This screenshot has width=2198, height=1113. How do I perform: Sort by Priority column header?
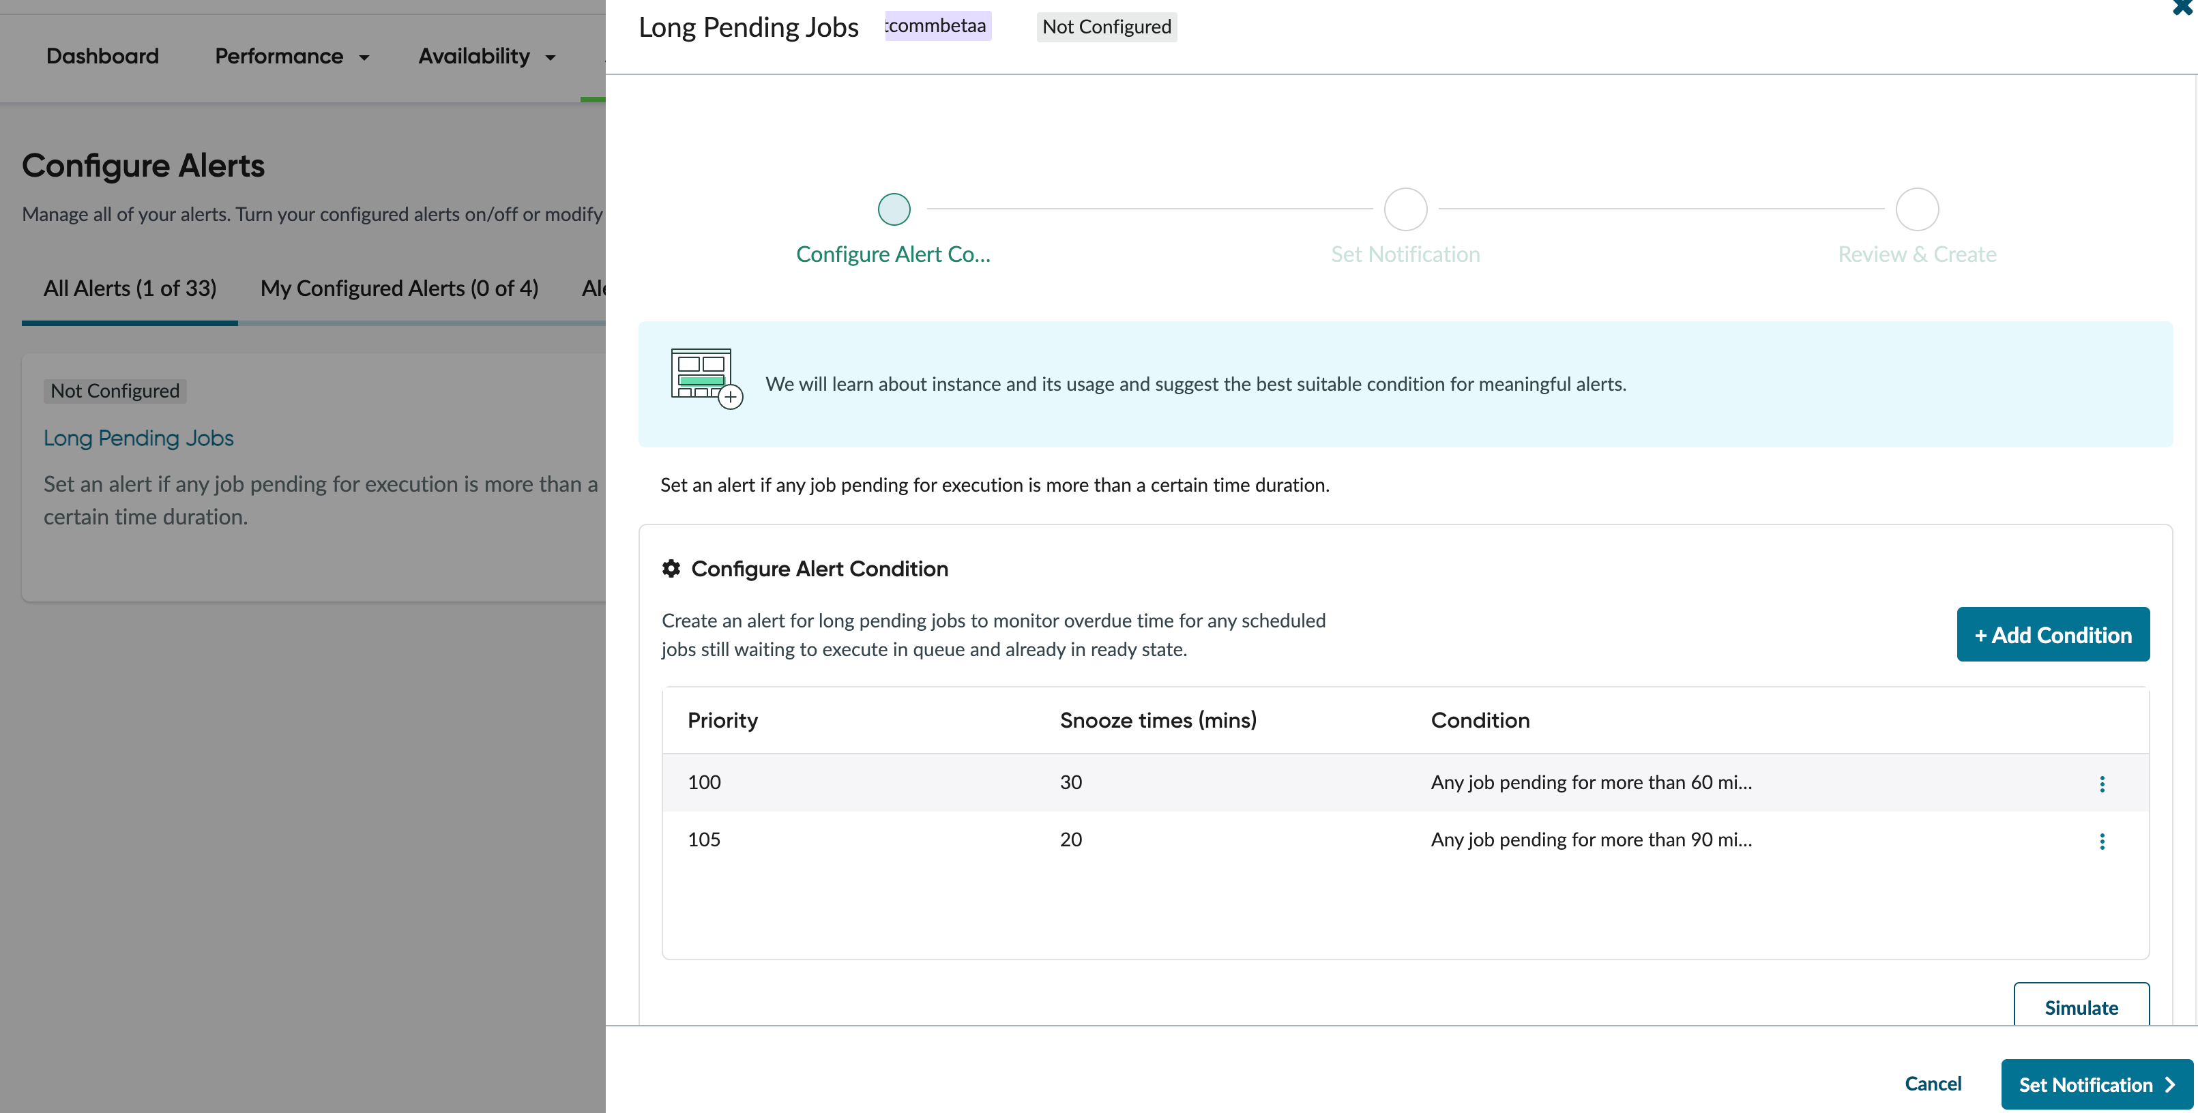(x=722, y=719)
